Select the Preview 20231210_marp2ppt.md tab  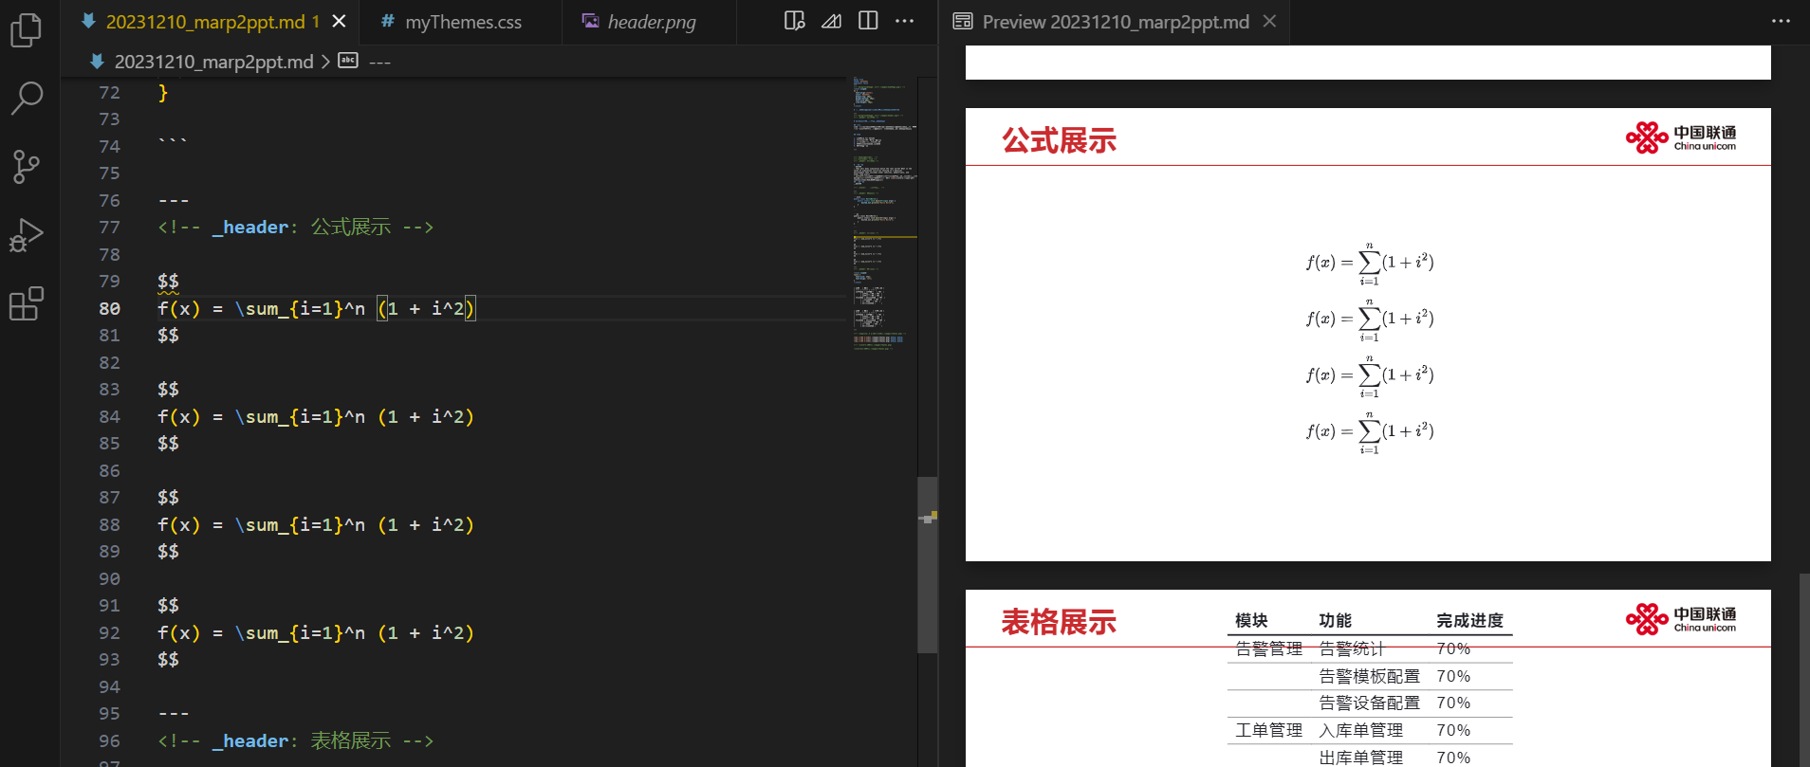[x=1115, y=21]
